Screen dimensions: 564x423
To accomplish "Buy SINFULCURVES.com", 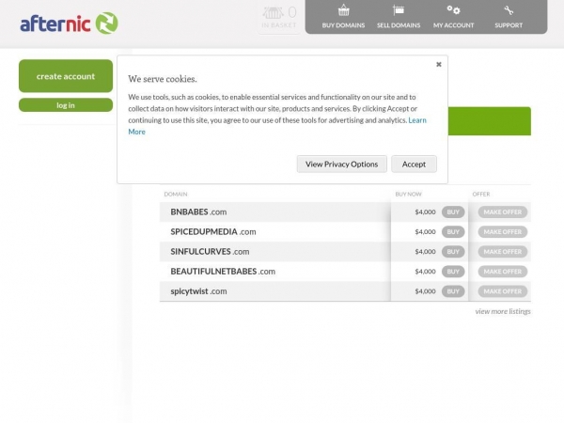I will pyautogui.click(x=453, y=251).
